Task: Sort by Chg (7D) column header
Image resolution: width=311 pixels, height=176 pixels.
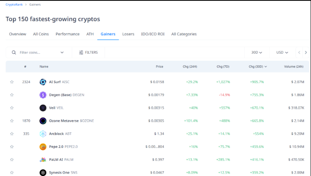Action: [x=223, y=67]
